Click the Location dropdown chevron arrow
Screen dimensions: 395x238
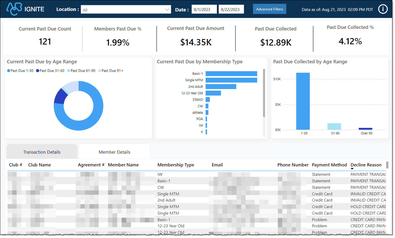click(167, 10)
